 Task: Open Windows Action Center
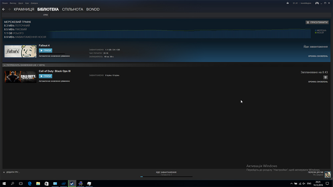tap(327, 184)
